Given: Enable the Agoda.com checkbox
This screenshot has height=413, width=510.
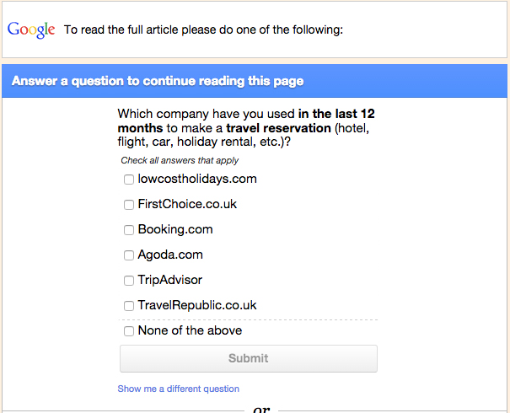Looking at the screenshot, I should [x=129, y=255].
